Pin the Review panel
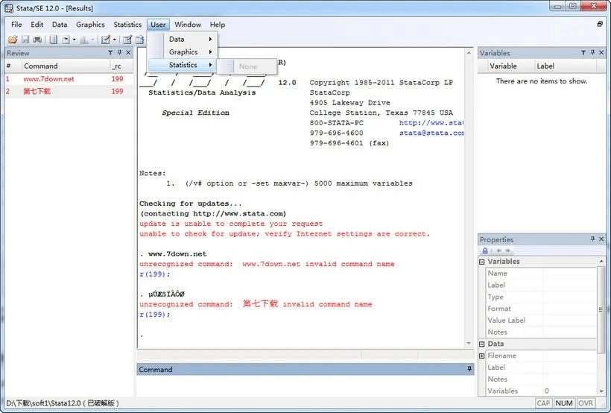Image resolution: width=611 pixels, height=413 pixels. point(120,53)
